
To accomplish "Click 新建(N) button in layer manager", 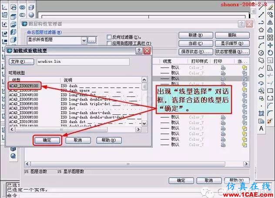I will [x=196, y=35].
